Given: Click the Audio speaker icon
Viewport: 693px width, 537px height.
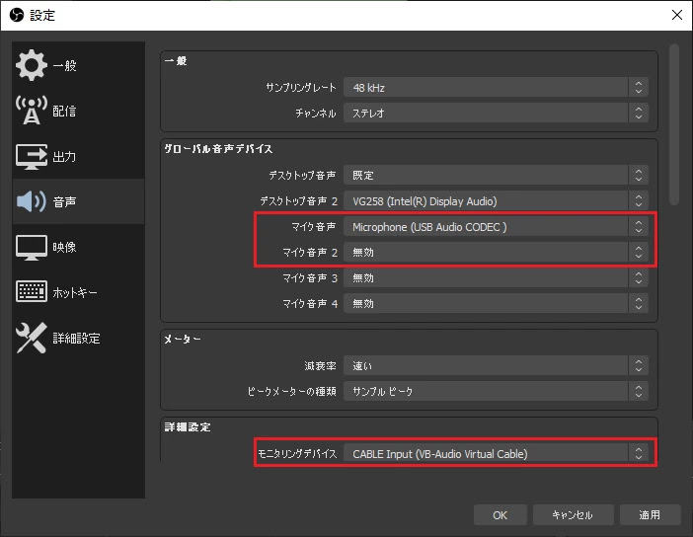Looking at the screenshot, I should (x=31, y=201).
